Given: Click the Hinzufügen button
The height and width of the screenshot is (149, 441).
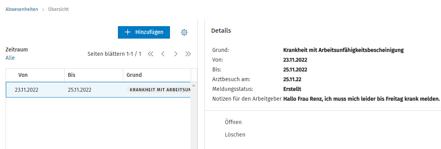Looking at the screenshot, I should click(x=144, y=32).
